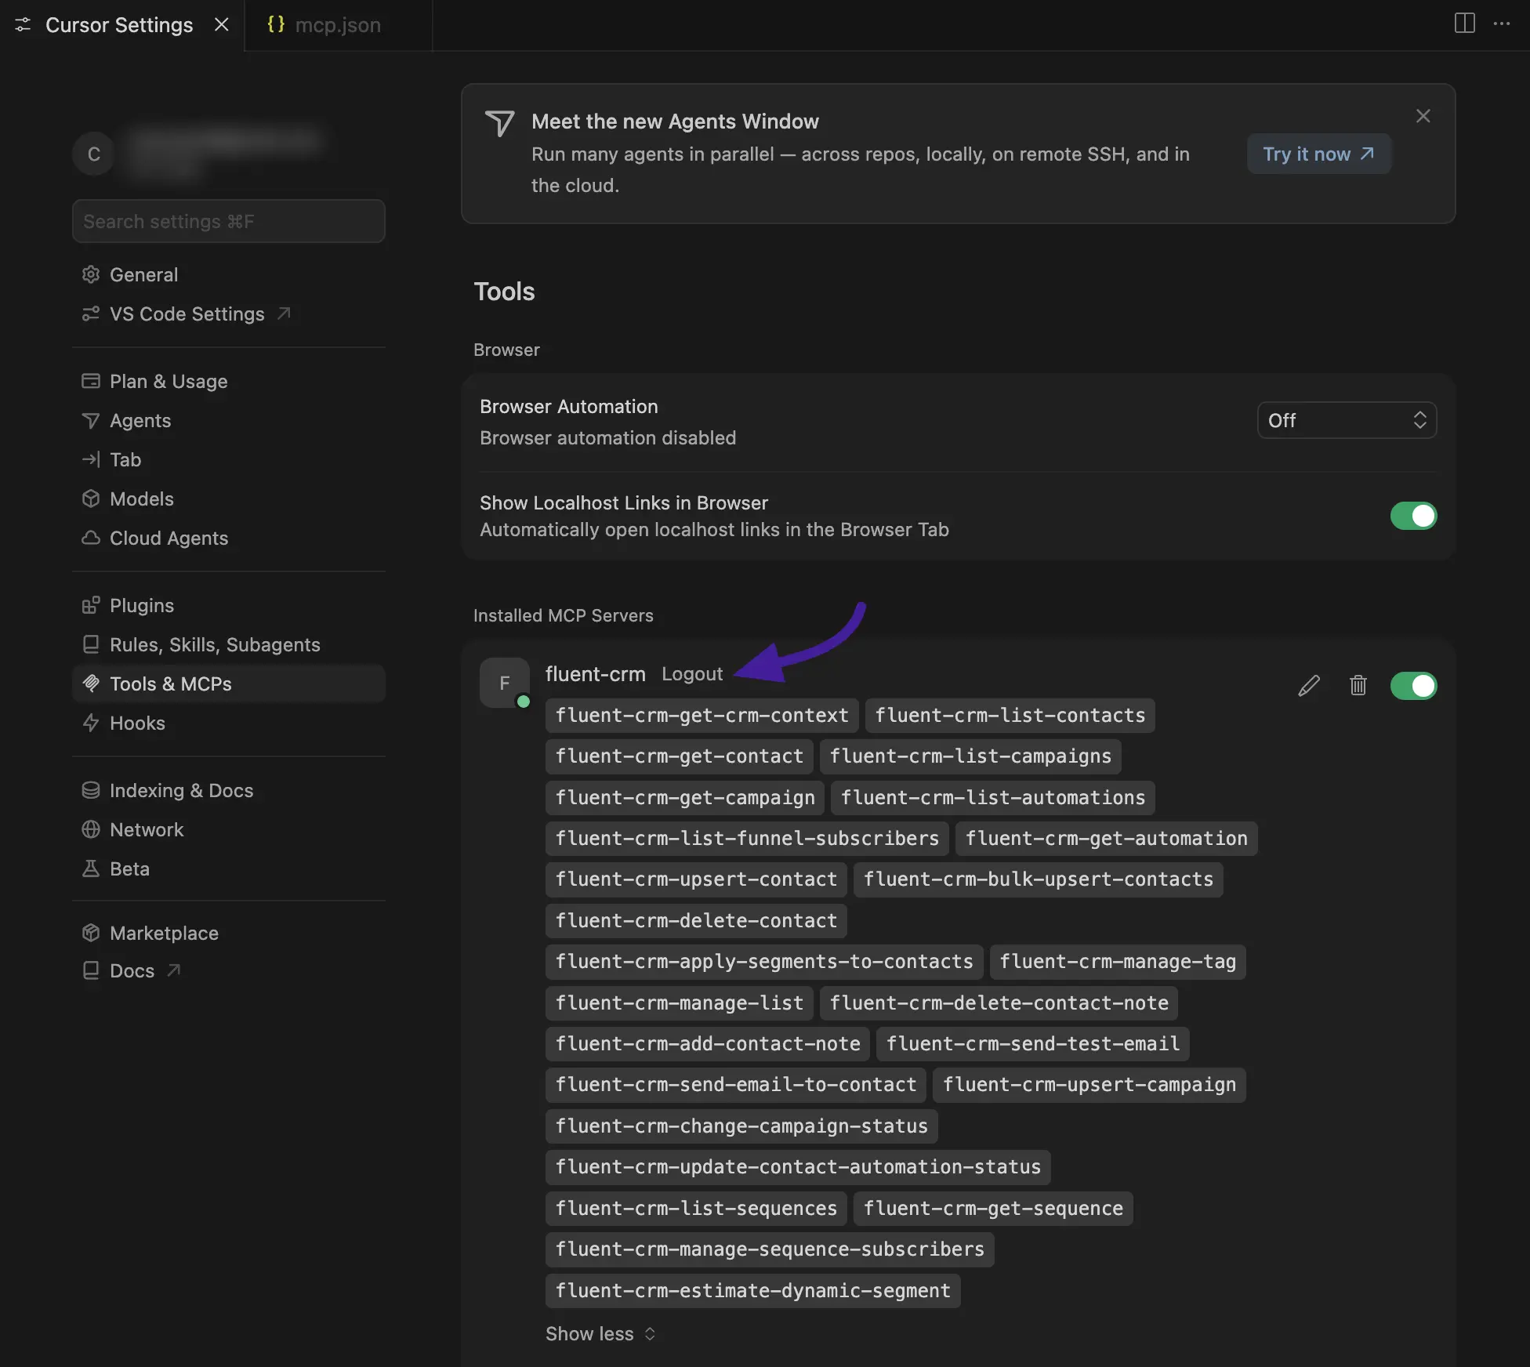Screen dimensions: 1530x1367
Task: Select the fluent-crm-get-automation chip
Action: (x=1107, y=838)
